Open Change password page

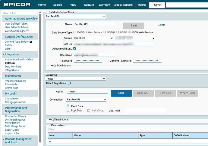15,102
